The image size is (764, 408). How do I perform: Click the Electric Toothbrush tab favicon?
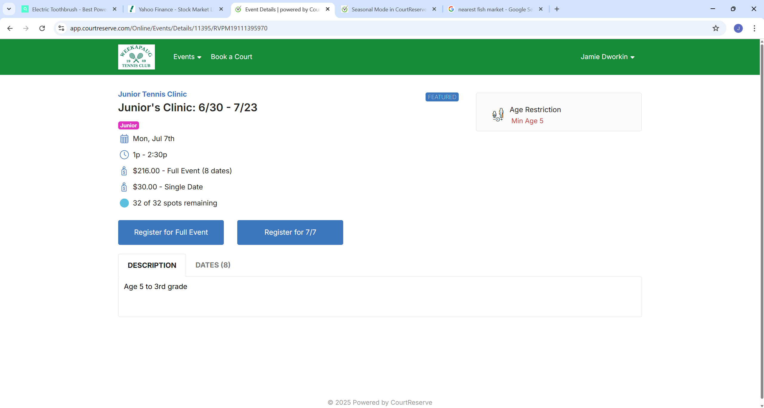[25, 9]
